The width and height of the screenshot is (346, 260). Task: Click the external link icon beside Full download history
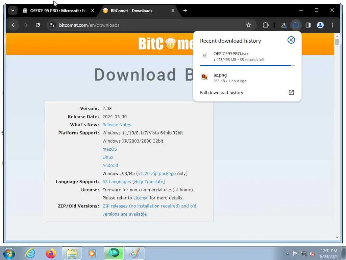click(x=291, y=92)
